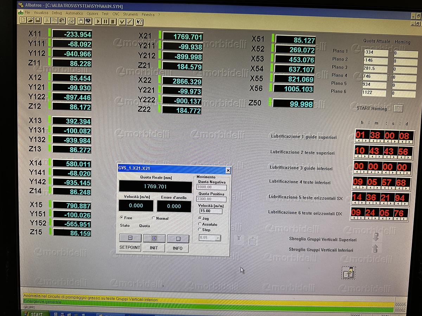Enable the Assoluto movement mode

[200, 224]
